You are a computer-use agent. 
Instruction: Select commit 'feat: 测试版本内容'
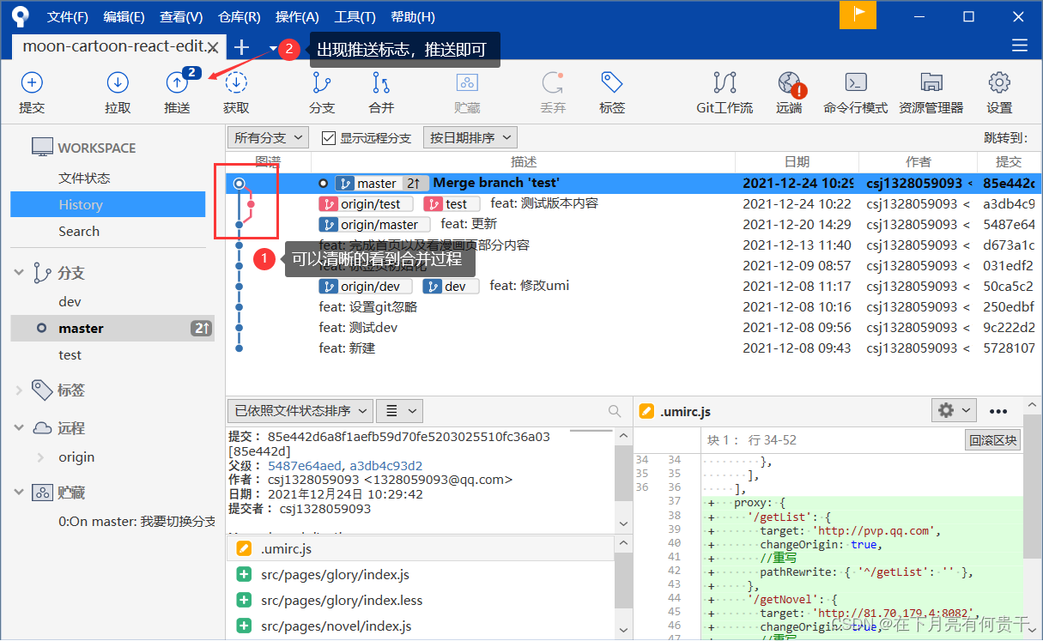click(x=634, y=203)
